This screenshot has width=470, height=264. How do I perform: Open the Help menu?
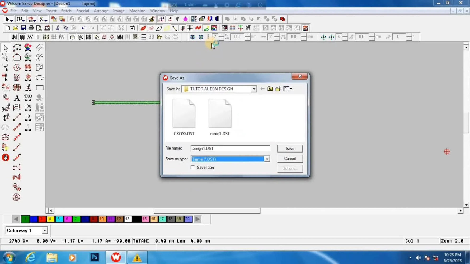tap(174, 11)
